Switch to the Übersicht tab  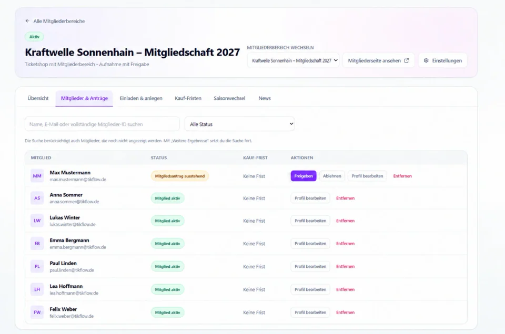(38, 98)
